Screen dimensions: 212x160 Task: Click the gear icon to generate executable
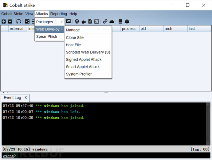[77, 21]
